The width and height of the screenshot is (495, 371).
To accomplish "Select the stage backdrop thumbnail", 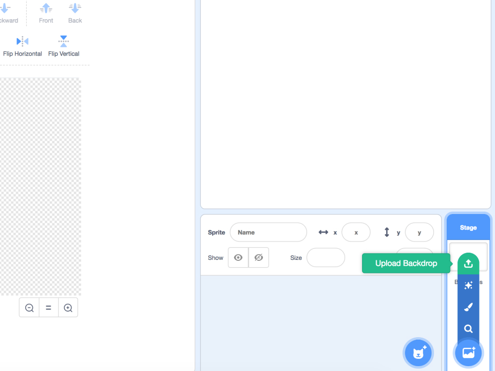I will (468, 257).
